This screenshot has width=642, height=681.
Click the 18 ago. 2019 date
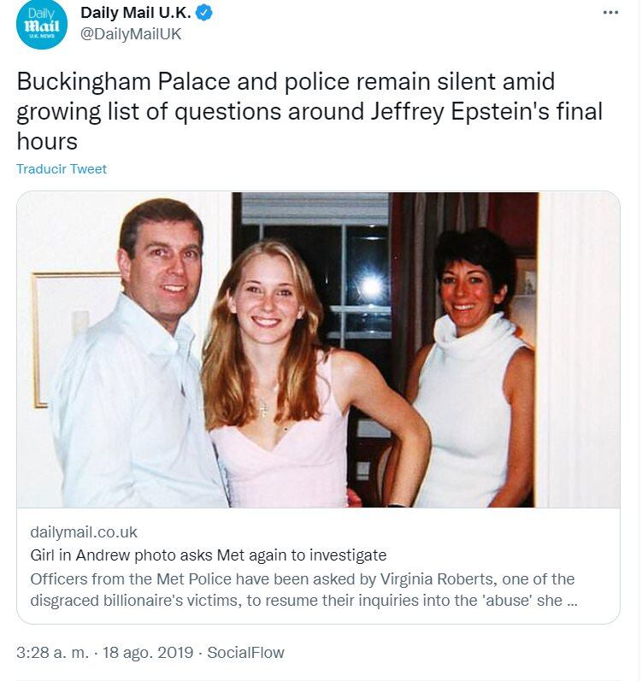point(144,653)
